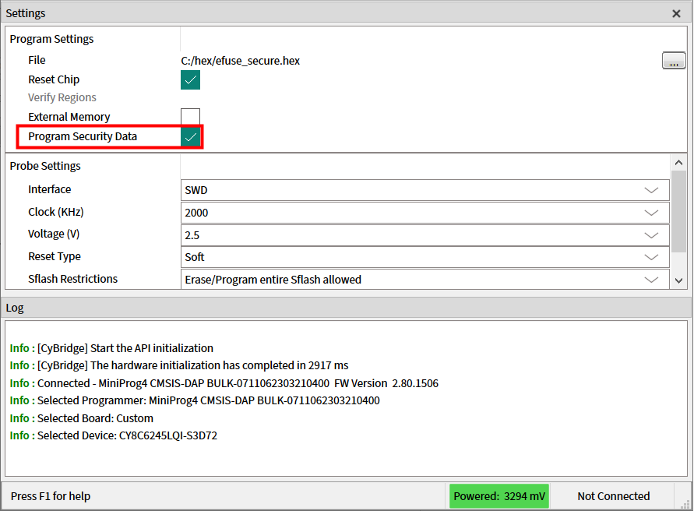Viewport: 694px width, 511px height.
Task: Click the Powered 3294 mV status indicator
Action: pos(499,496)
